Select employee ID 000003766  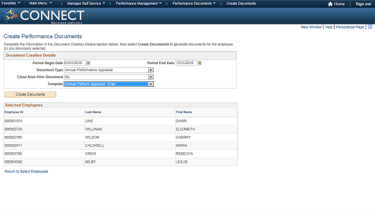(13, 154)
